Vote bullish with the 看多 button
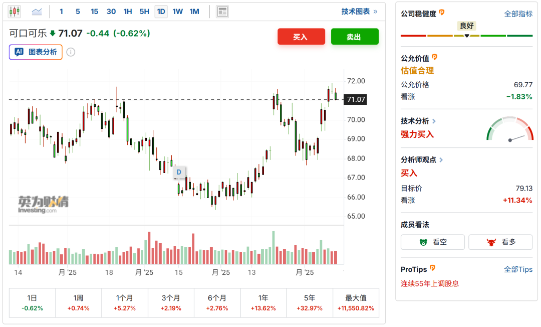 coord(501,242)
